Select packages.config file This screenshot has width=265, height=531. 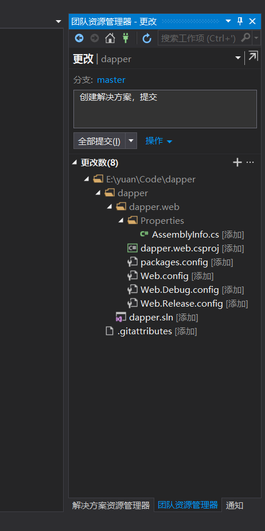coord(174,262)
